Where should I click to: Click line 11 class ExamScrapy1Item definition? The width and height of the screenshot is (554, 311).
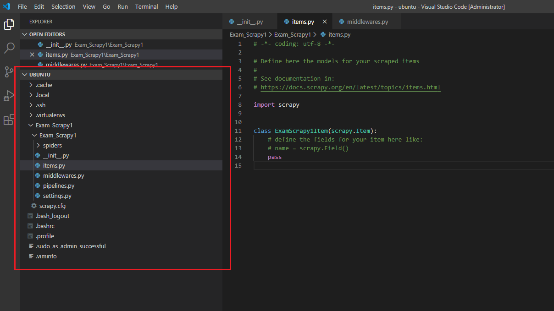(315, 131)
